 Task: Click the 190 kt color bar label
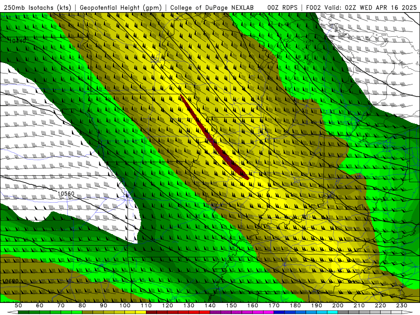[317, 306]
